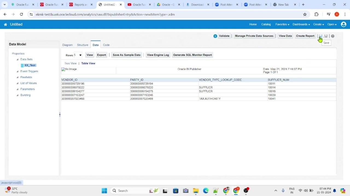Click Manage Private Data Sources button
350x196 pixels.
(x=254, y=36)
